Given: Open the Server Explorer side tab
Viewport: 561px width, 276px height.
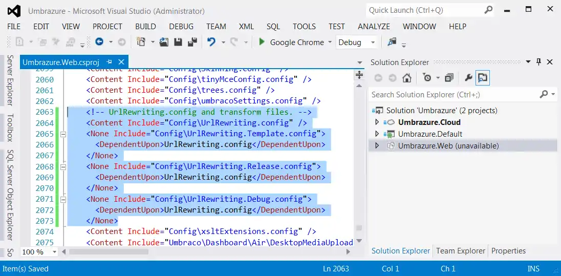Looking at the screenshot, I should (x=10, y=80).
